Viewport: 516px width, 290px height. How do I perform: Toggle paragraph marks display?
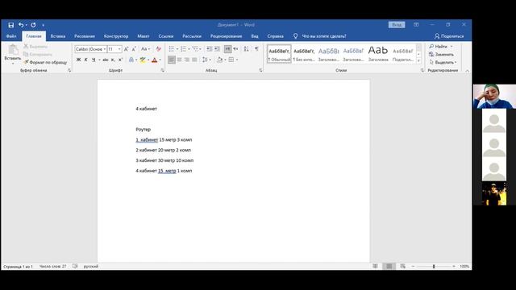[x=256, y=49]
